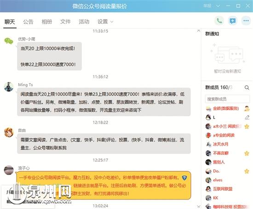Select member KK
Image resolution: width=253 pixels, height=209 pixels.
click(228, 198)
